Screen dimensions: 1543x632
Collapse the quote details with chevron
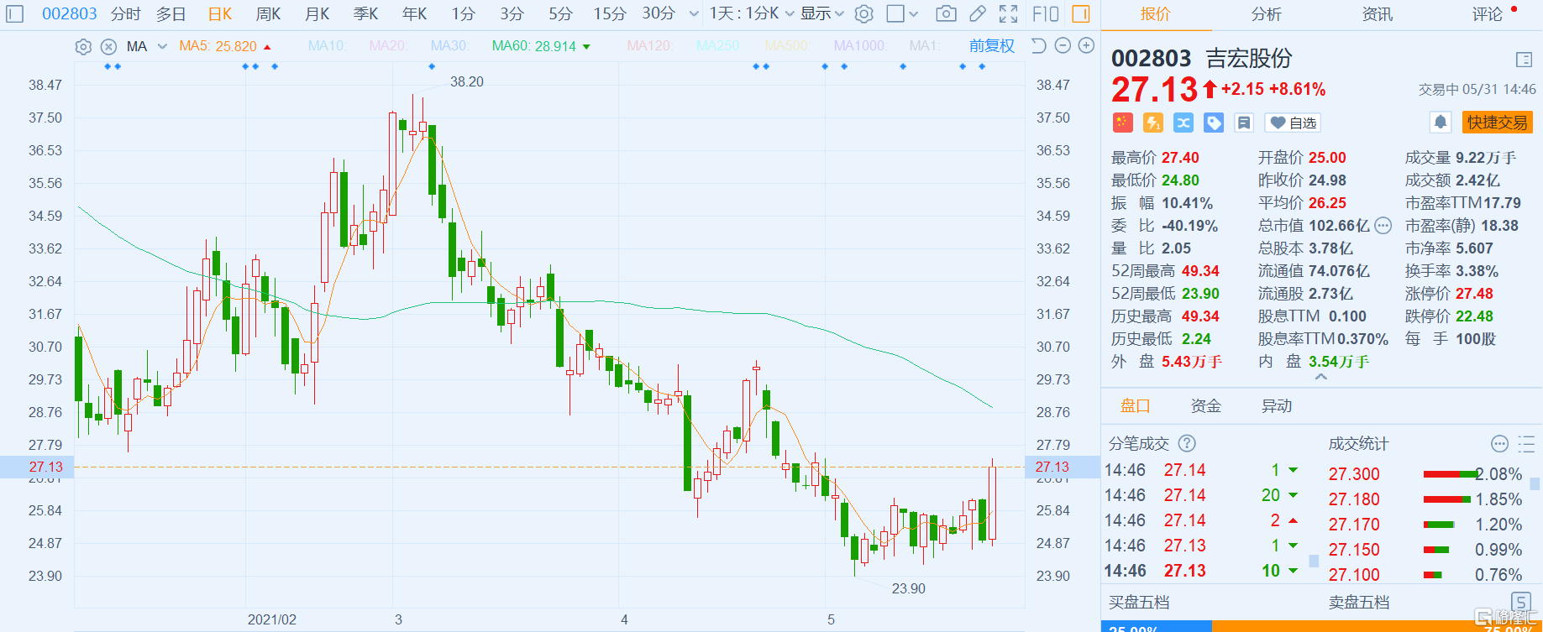click(x=1321, y=378)
